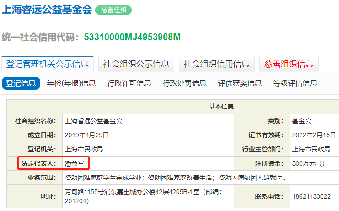Click the 注册资金 label cell
This screenshot has width=339, height=211.
pyautogui.click(x=262, y=163)
